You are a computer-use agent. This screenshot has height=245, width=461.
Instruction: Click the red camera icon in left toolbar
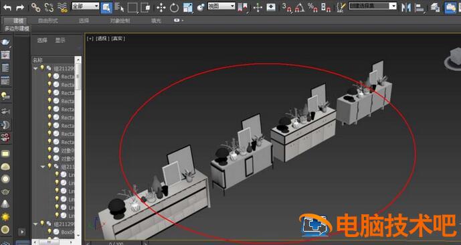(5, 137)
